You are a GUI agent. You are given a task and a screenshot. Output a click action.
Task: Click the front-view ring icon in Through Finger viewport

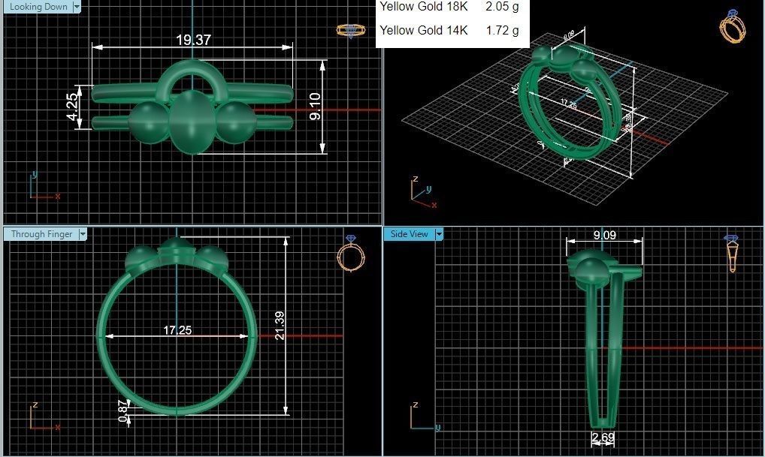tap(351, 254)
